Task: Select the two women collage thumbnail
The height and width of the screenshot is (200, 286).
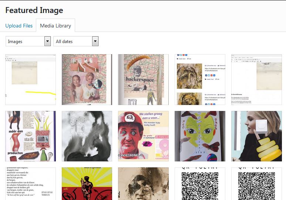Action: pos(87,80)
